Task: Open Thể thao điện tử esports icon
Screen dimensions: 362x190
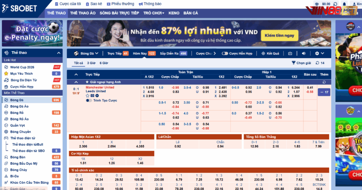Action: 6,138
